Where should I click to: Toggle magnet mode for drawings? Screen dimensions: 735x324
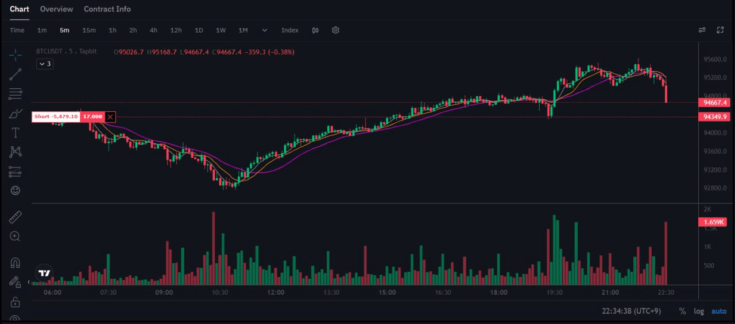pyautogui.click(x=16, y=263)
